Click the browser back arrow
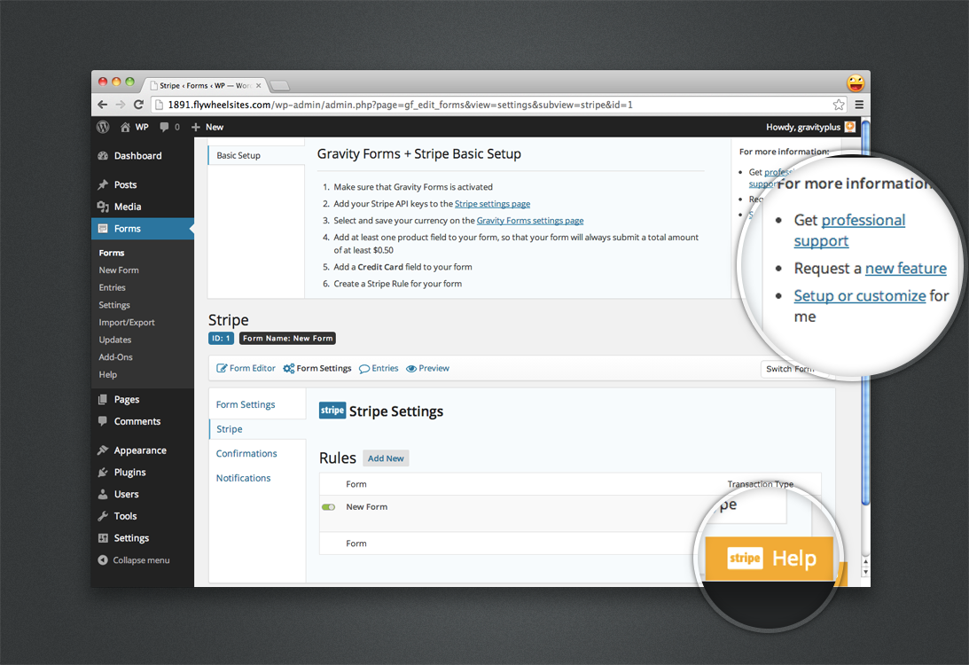 (x=103, y=105)
